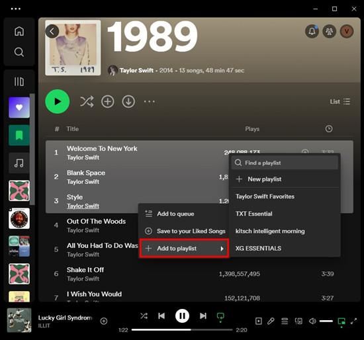Open the play queue
This screenshot has width=364, height=340.
coord(285,321)
